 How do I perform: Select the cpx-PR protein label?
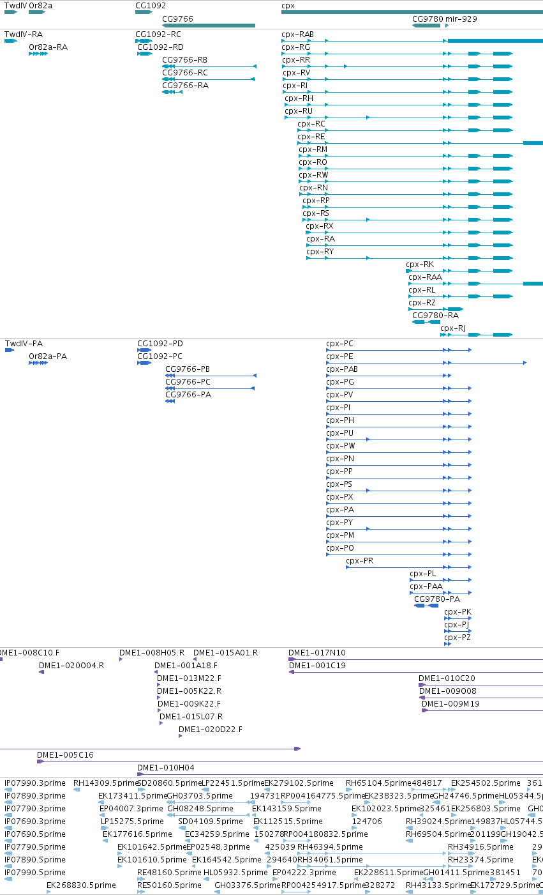pos(360,561)
